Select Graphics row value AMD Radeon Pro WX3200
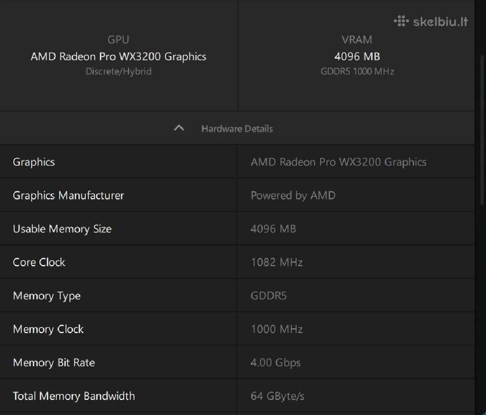Screen dimensions: 486x415 (338, 162)
